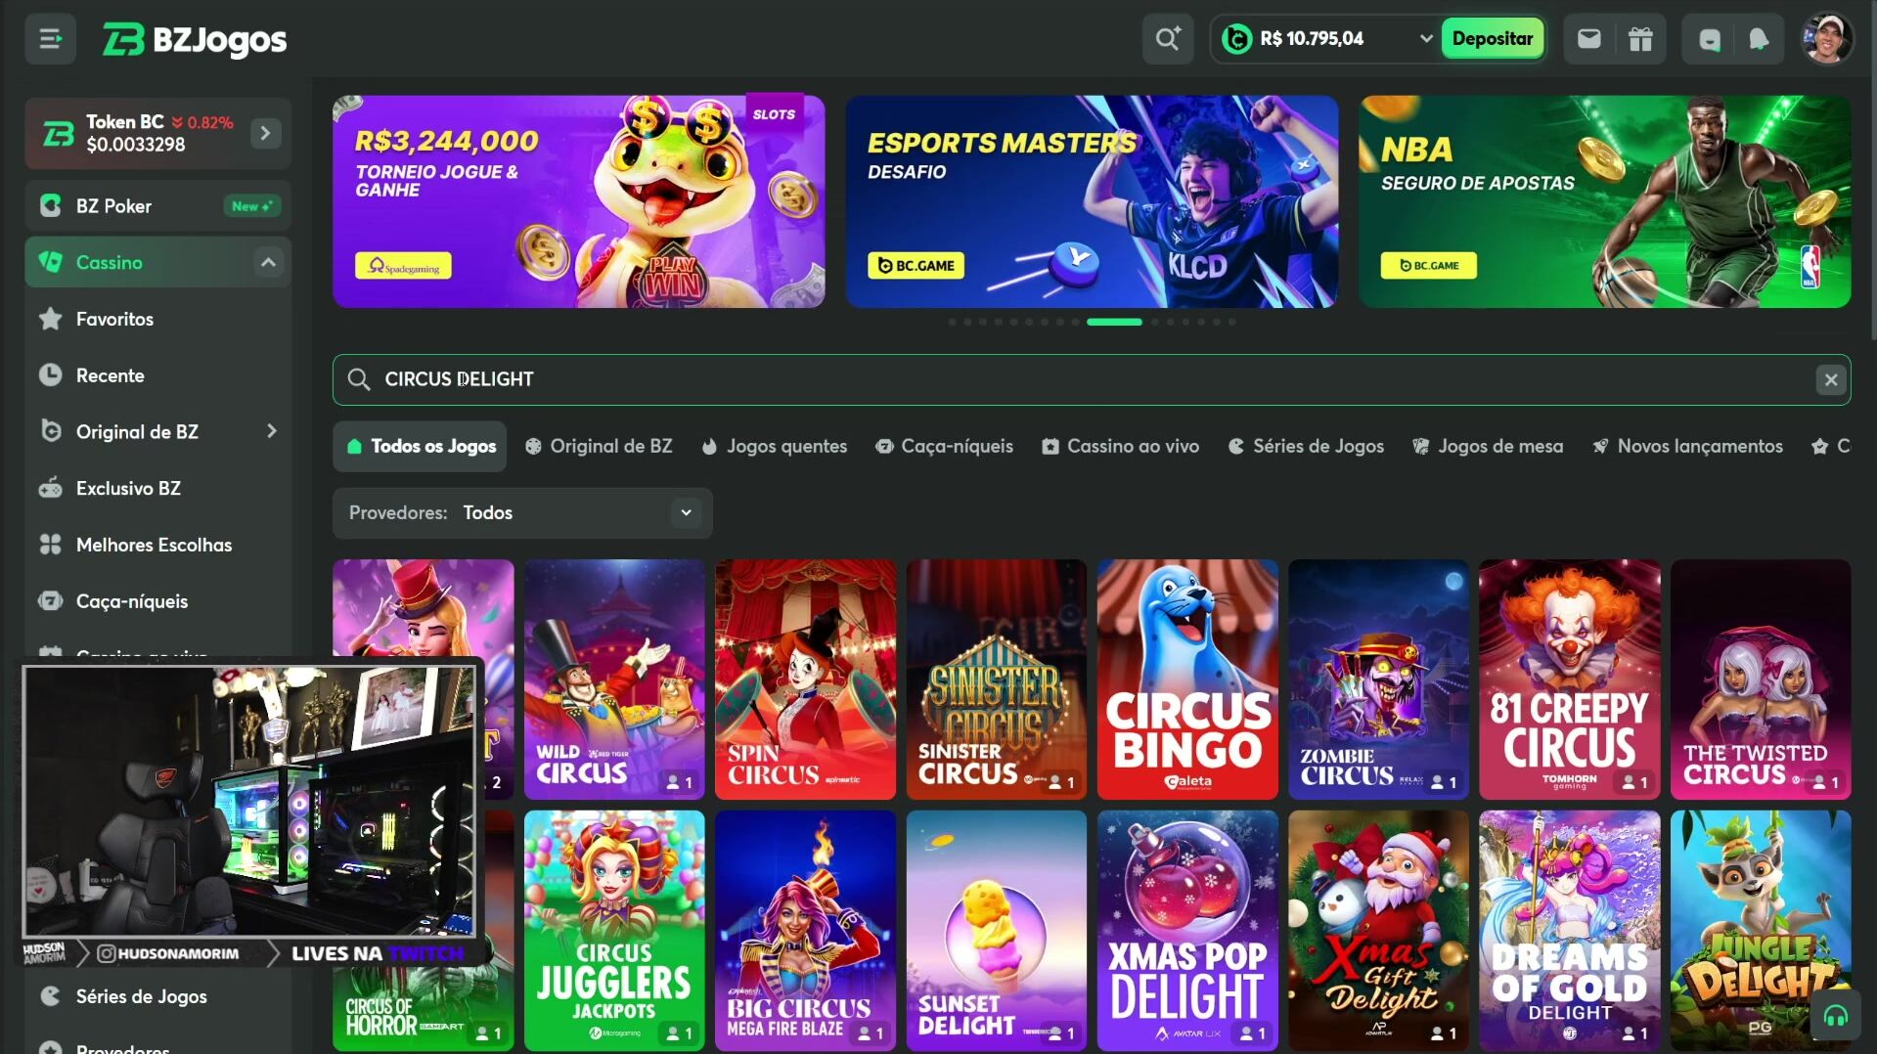Select the Original de BZ tab
The width and height of the screenshot is (1877, 1054).
coord(599,447)
